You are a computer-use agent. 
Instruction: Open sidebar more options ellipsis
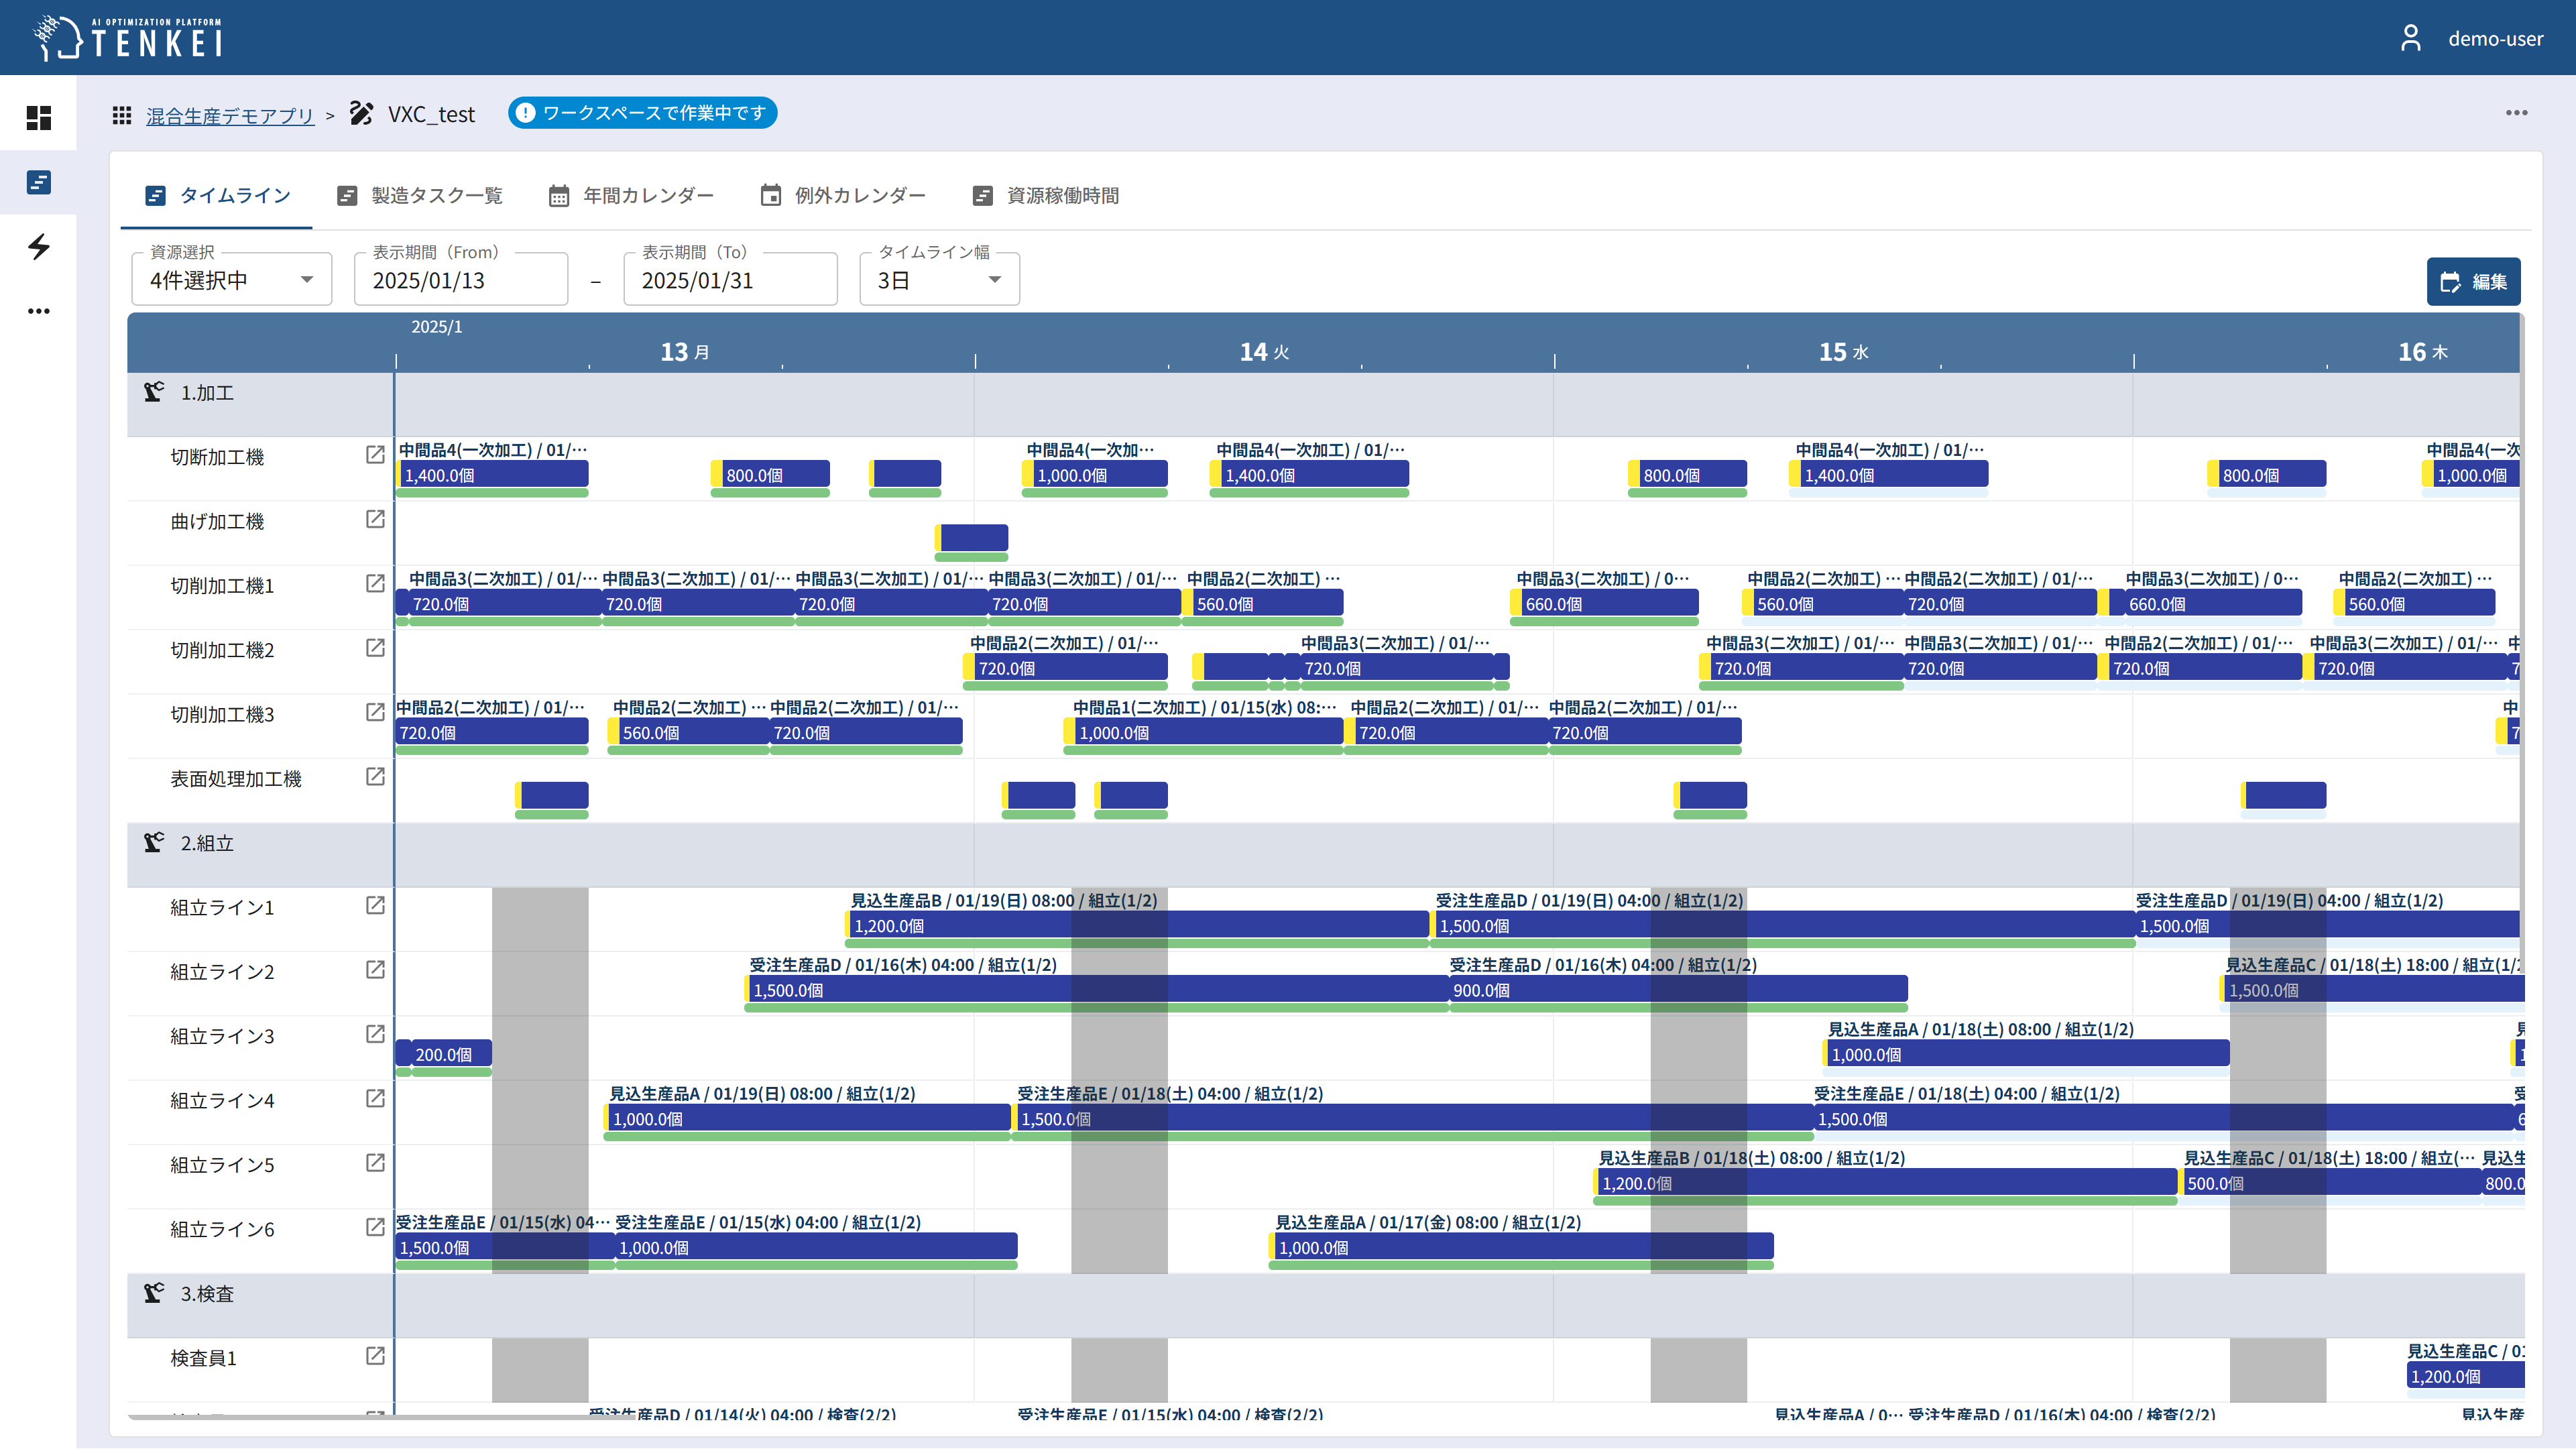pyautogui.click(x=38, y=311)
